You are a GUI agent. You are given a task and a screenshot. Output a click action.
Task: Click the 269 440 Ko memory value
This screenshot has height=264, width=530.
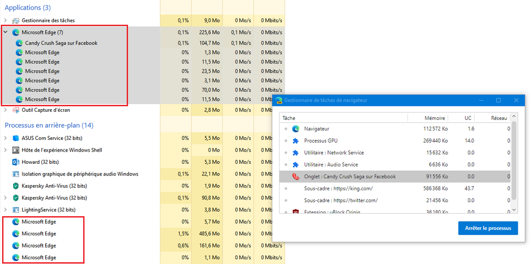(436, 141)
